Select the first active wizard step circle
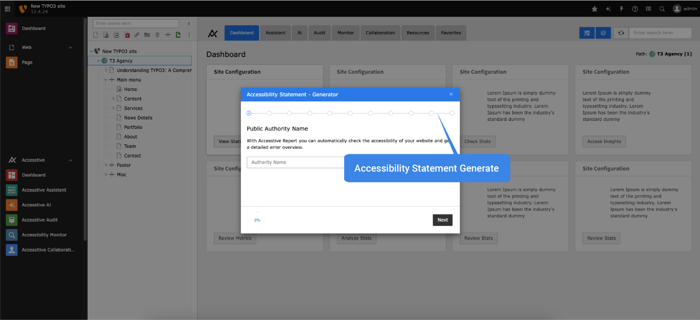700x320 pixels. click(249, 113)
